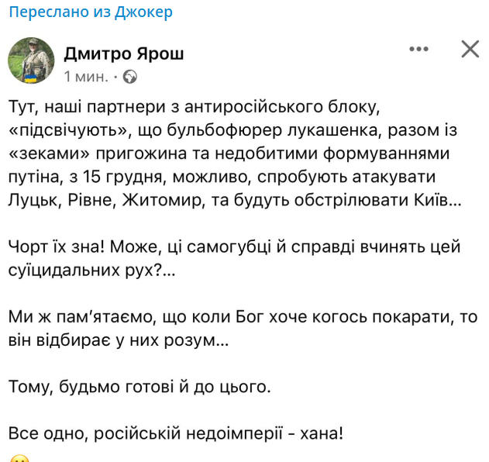
Task: Click the Ukrainian flag badge on the avatar
Action: tap(31, 78)
